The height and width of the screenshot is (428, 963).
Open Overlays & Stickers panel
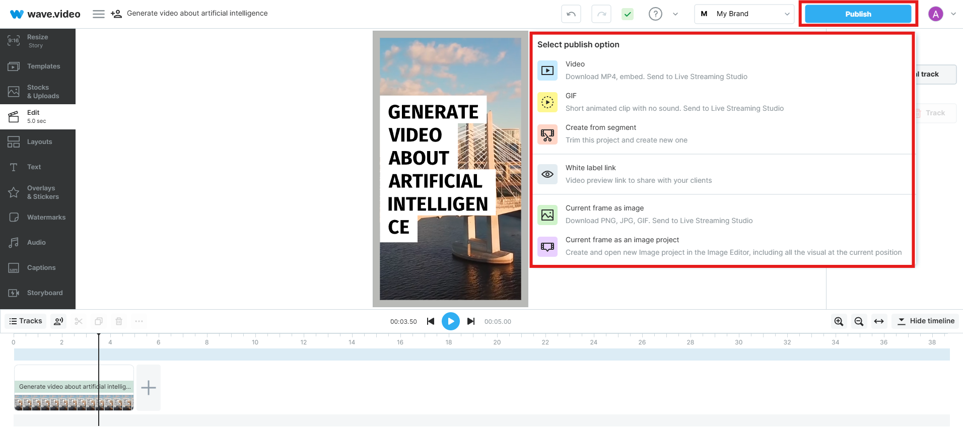[38, 192]
